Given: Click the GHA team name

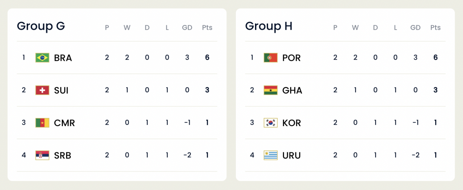Looking at the screenshot, I should (292, 90).
